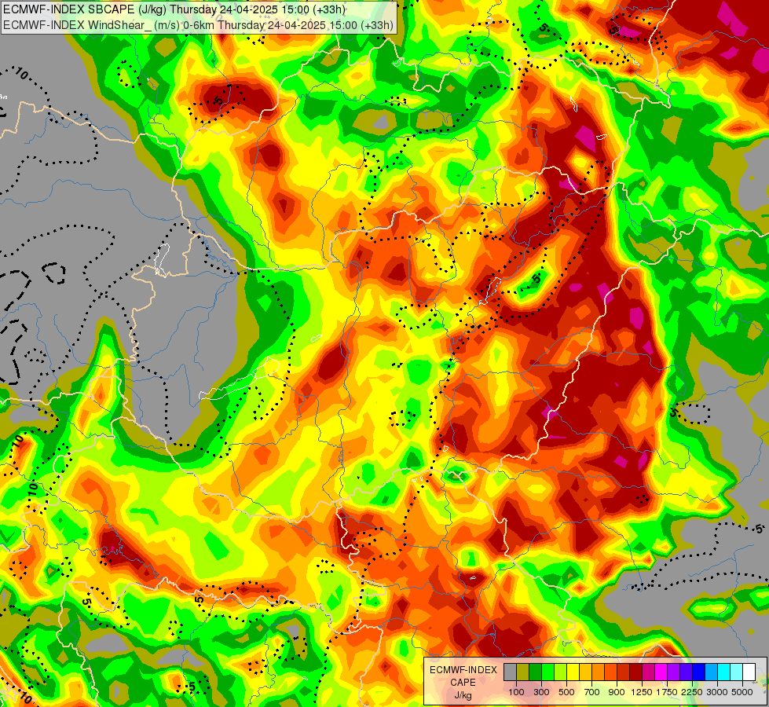Select the dark green legend swatch
769x707 pixels.
tap(535, 672)
